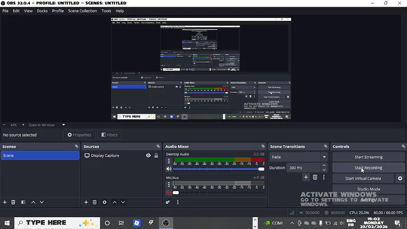Screen dimensions: 407x229
Task: Open source Filters button
Action: pos(109,135)
